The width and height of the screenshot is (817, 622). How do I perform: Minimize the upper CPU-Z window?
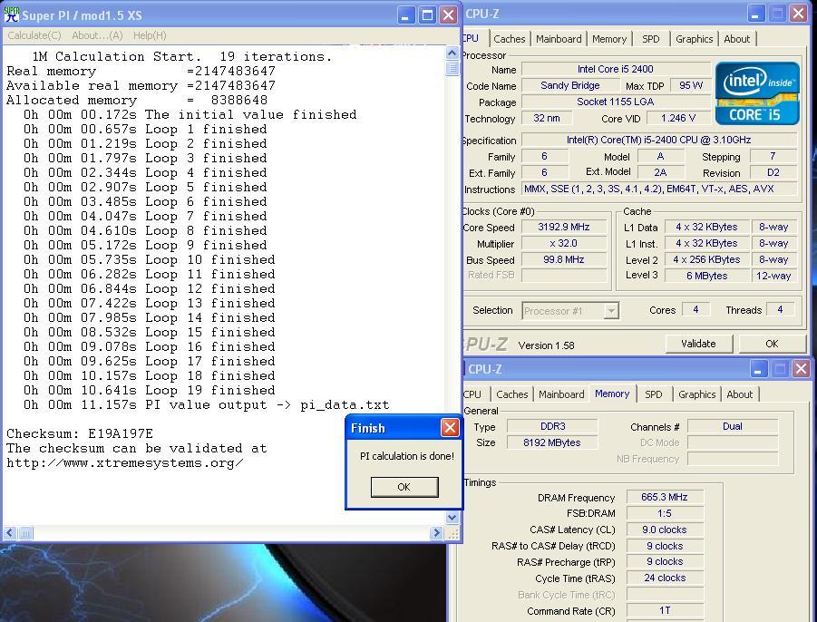point(756,14)
